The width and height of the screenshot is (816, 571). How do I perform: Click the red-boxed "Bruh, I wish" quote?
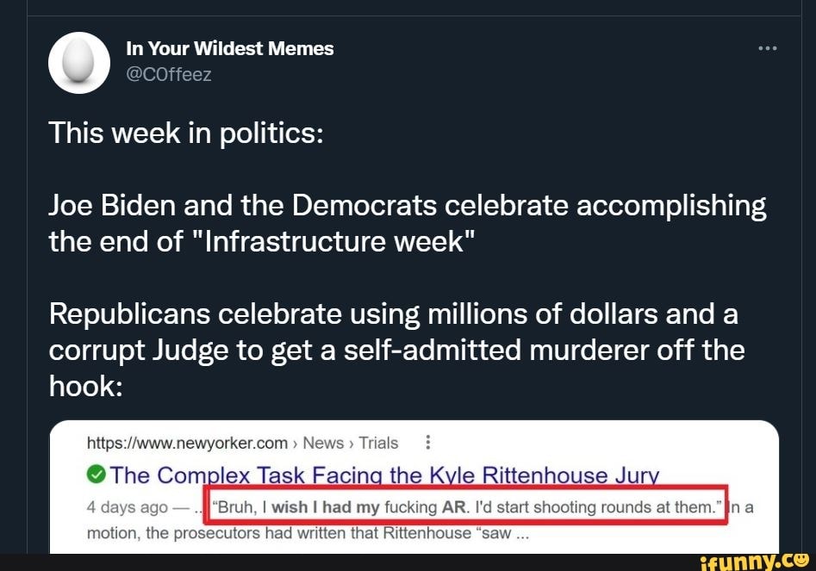coord(465,507)
